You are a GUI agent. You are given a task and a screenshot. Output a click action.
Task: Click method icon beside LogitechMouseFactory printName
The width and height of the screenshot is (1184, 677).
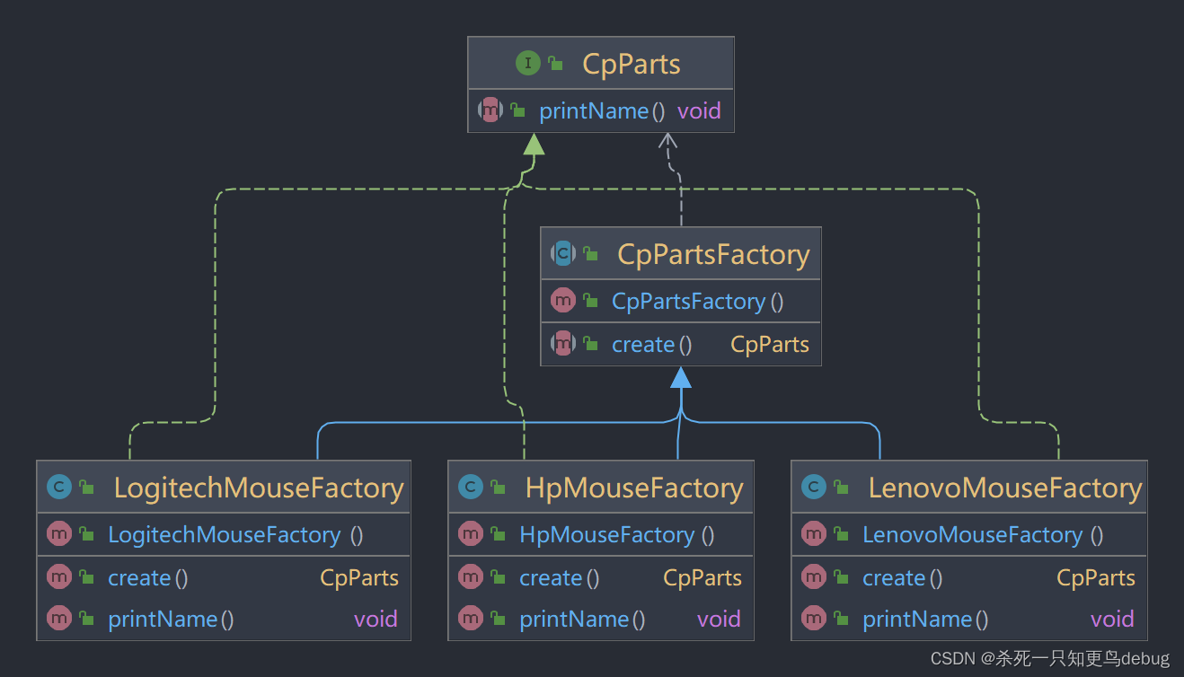[x=59, y=619]
